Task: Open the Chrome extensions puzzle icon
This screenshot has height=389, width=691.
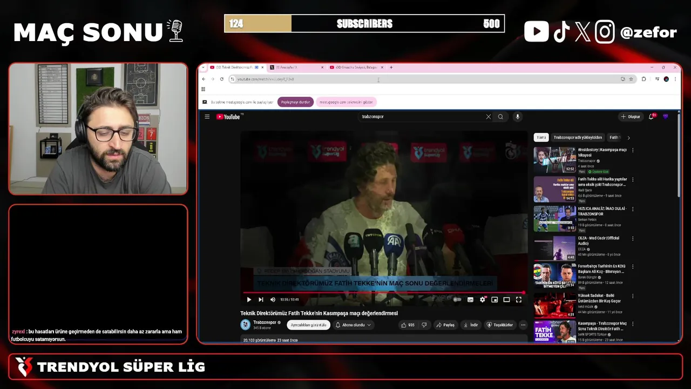Action: [643, 79]
